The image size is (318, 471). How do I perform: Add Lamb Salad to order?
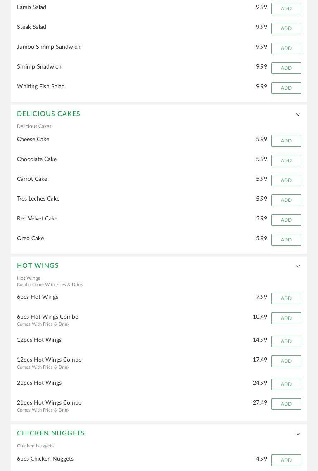pos(286,9)
